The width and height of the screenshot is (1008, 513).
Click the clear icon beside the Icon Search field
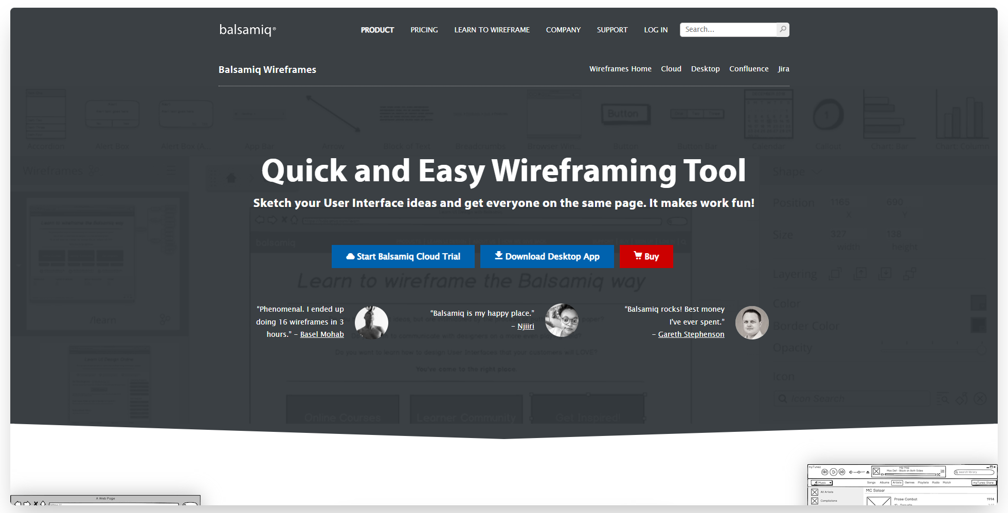click(x=979, y=399)
